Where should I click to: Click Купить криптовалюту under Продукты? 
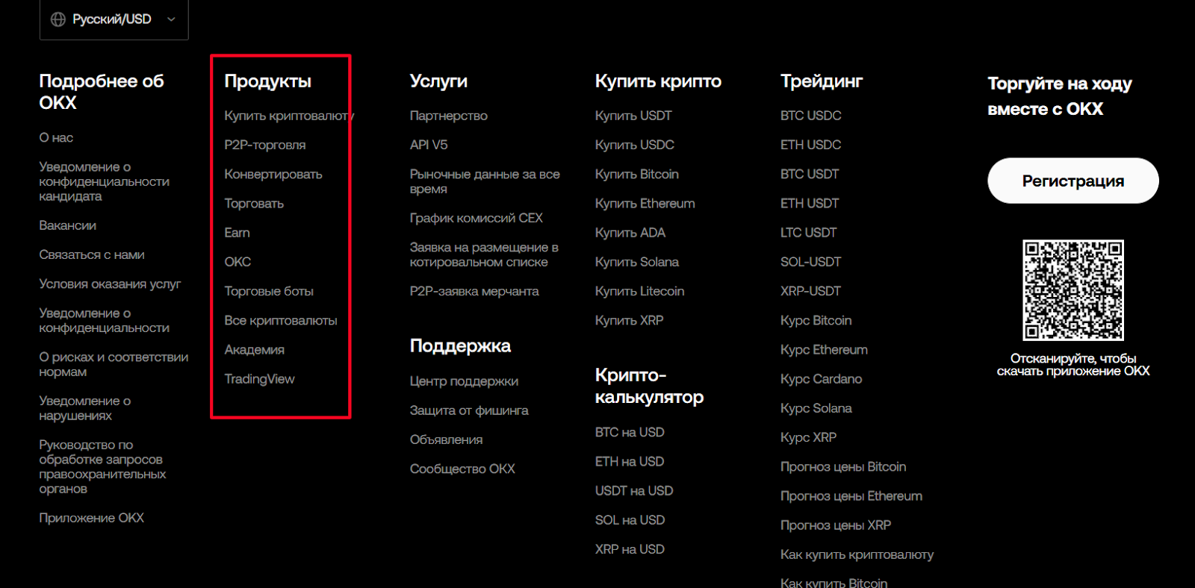click(289, 116)
